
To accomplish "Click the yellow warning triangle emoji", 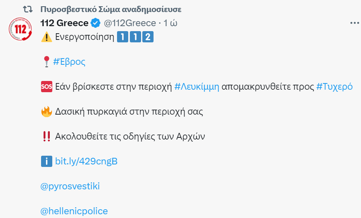I will point(46,37).
